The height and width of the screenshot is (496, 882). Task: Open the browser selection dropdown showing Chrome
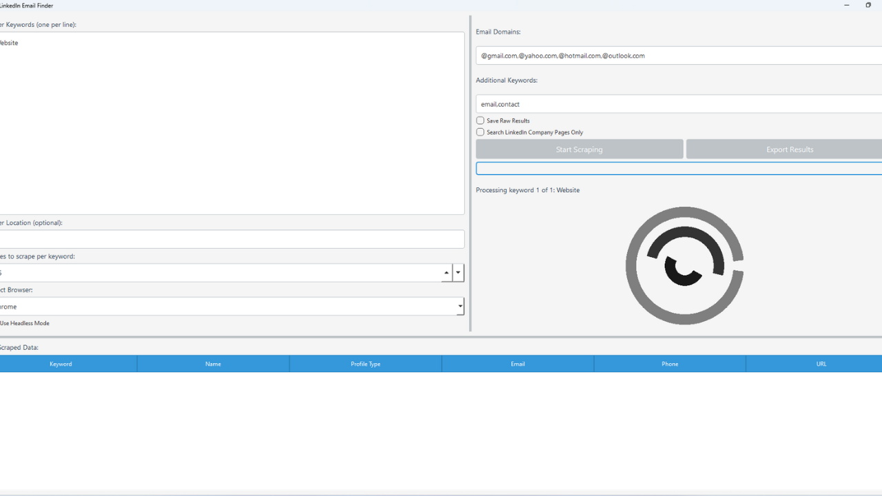click(x=459, y=306)
